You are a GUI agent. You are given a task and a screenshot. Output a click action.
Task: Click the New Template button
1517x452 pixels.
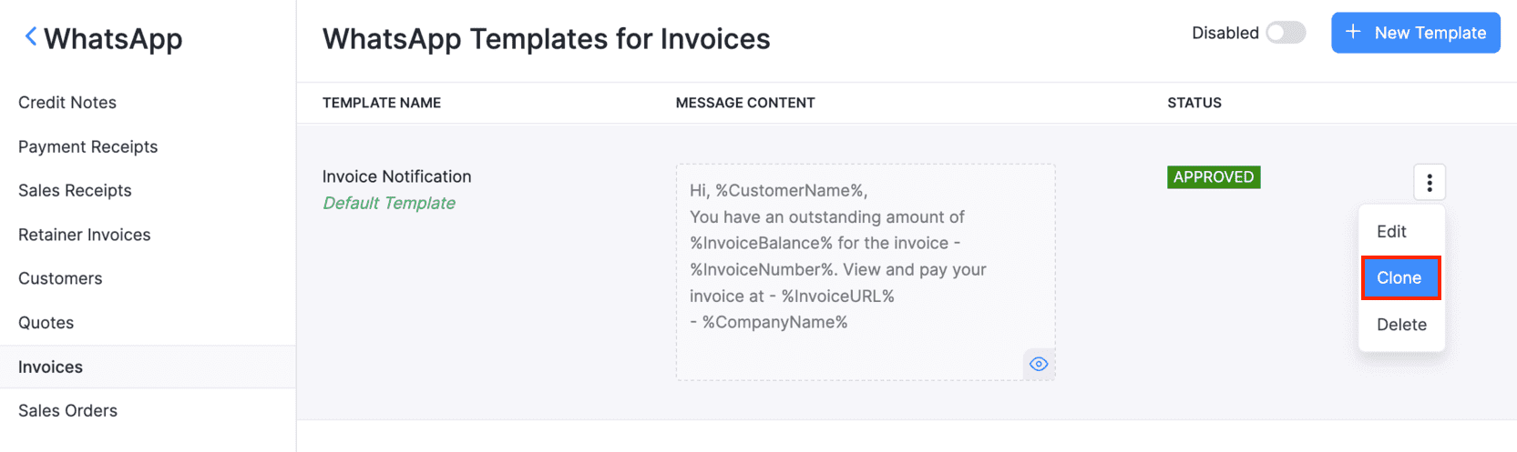coord(1415,33)
